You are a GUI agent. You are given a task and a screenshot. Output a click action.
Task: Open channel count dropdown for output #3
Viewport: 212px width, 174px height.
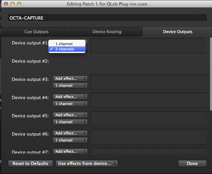[x=70, y=86]
